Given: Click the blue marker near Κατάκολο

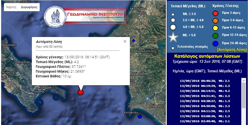Looking at the screenshot, I should 140,117.
